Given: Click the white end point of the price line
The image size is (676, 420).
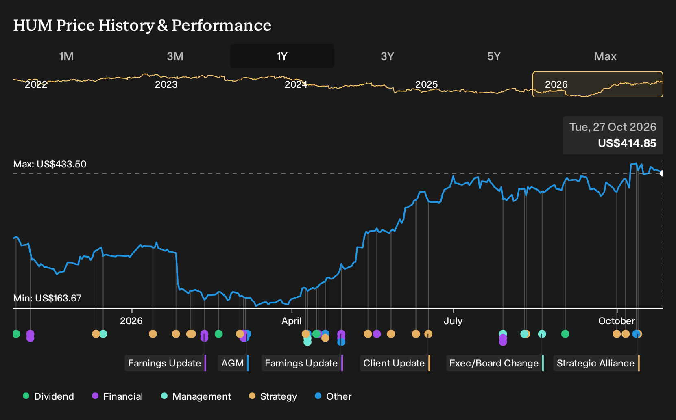Looking at the screenshot, I should click(x=662, y=173).
